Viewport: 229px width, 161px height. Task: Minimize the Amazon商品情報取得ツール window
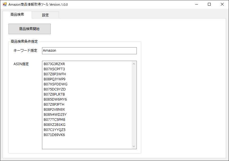coord(196,4)
